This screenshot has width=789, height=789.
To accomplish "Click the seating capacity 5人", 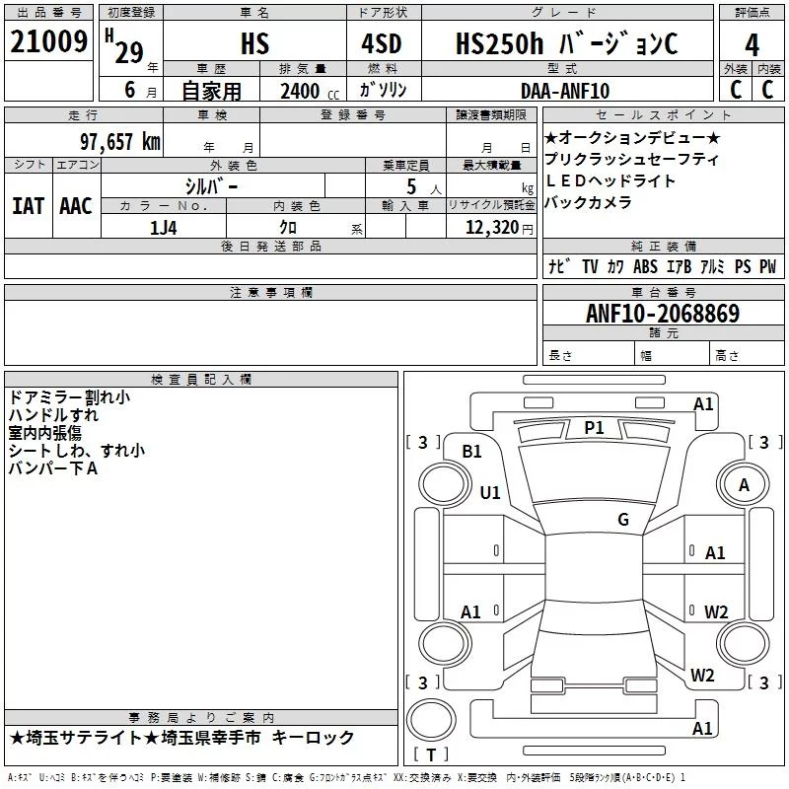I will (423, 187).
